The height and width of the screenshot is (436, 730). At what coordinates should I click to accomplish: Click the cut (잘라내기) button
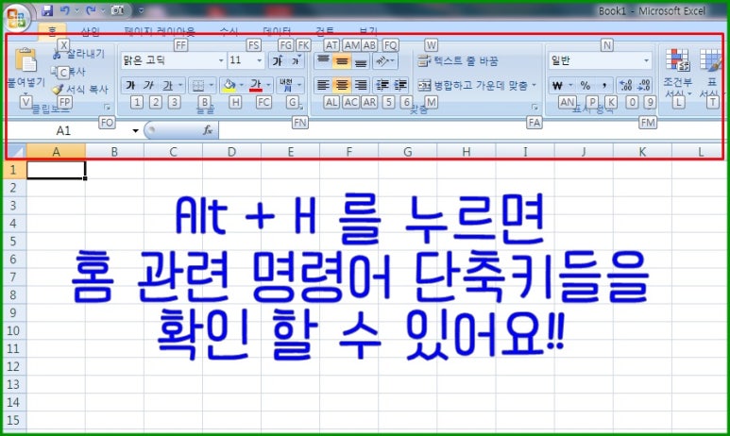click(x=79, y=54)
